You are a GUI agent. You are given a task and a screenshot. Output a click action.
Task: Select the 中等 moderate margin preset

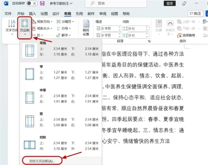pyautogui.click(x=61, y=97)
